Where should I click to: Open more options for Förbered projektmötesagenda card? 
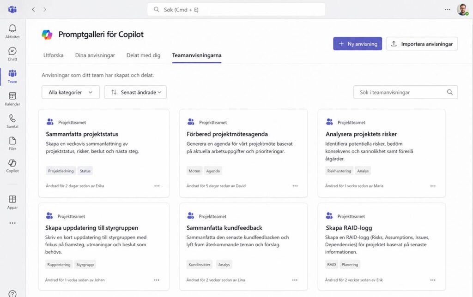pos(295,186)
